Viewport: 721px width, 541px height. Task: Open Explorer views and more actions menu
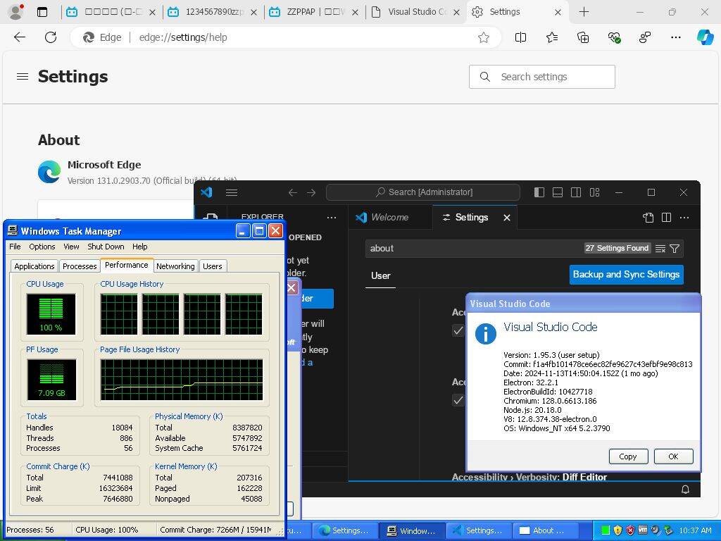click(331, 218)
